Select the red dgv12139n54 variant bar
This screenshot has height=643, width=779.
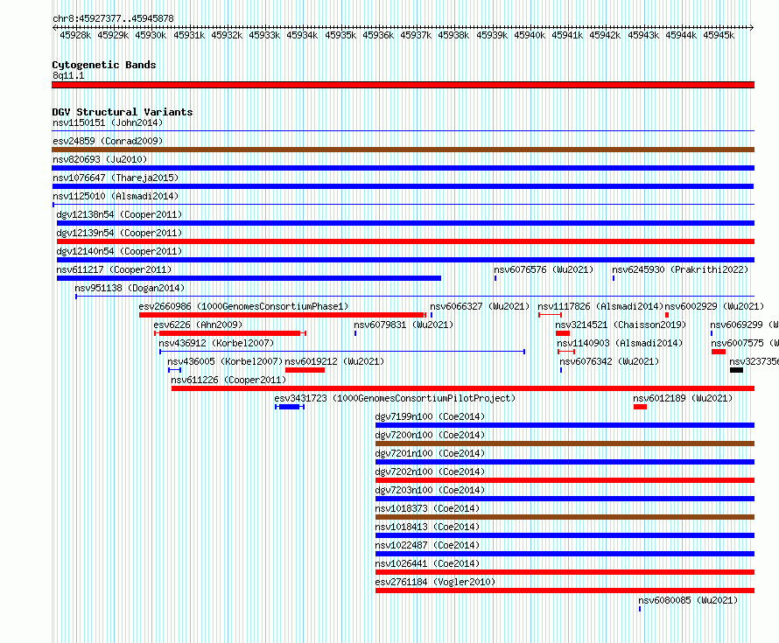point(405,241)
